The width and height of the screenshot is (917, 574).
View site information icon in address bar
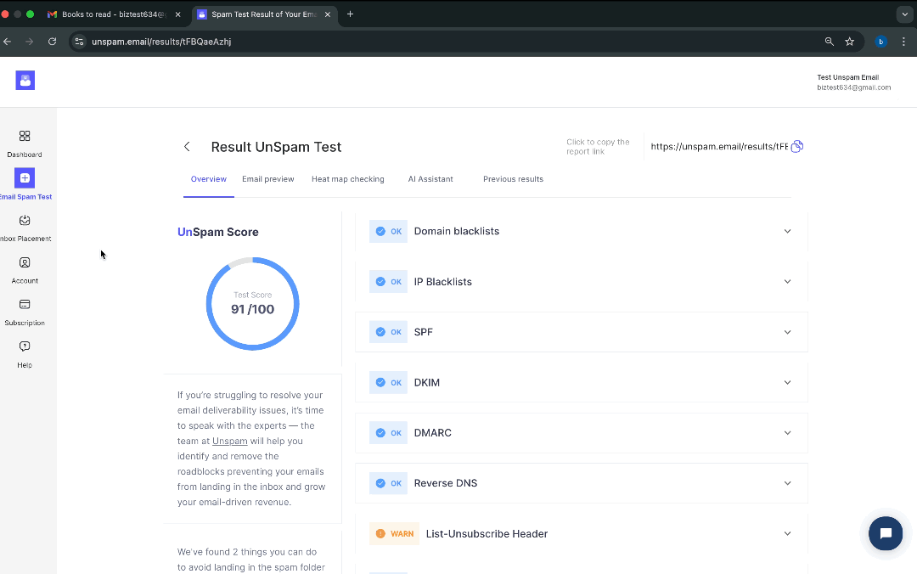(x=80, y=42)
